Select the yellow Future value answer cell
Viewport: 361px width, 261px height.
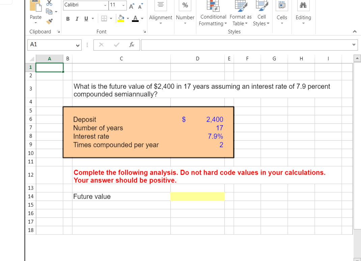coord(197,196)
